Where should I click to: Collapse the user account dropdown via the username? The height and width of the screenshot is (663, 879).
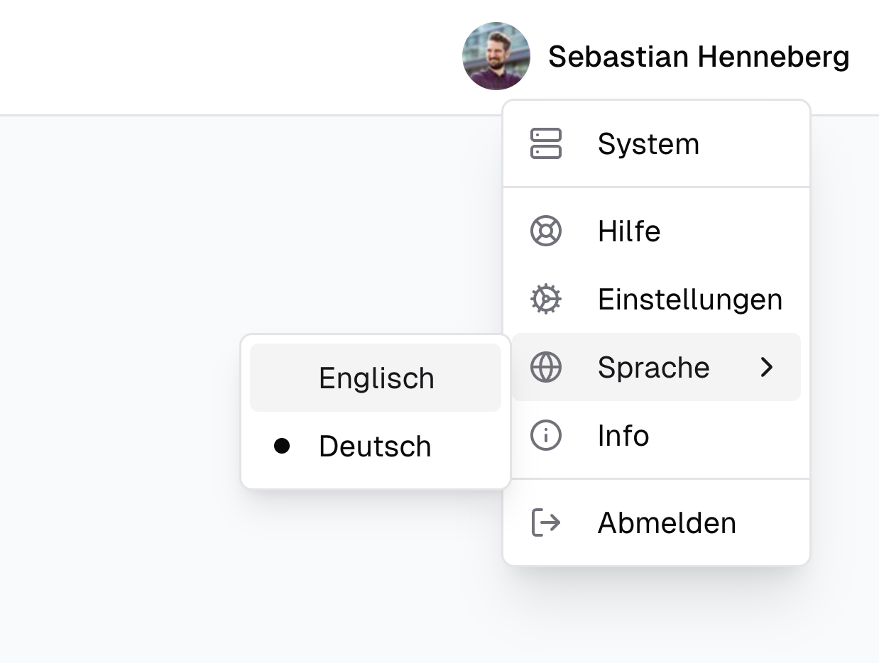(699, 57)
